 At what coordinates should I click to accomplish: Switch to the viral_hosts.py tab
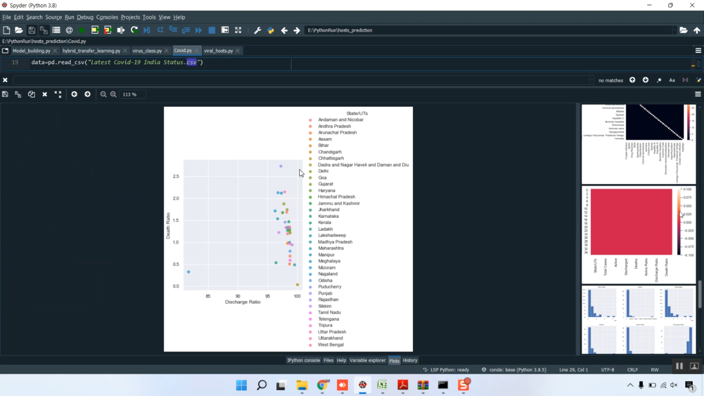point(218,51)
